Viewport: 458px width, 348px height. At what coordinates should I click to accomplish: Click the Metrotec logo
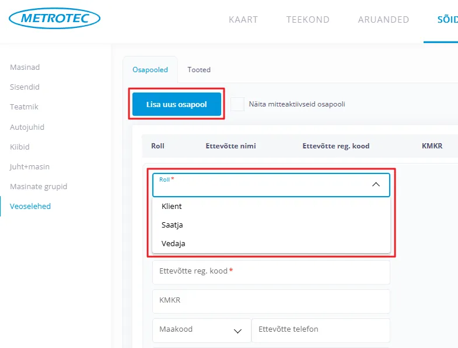[x=55, y=18]
